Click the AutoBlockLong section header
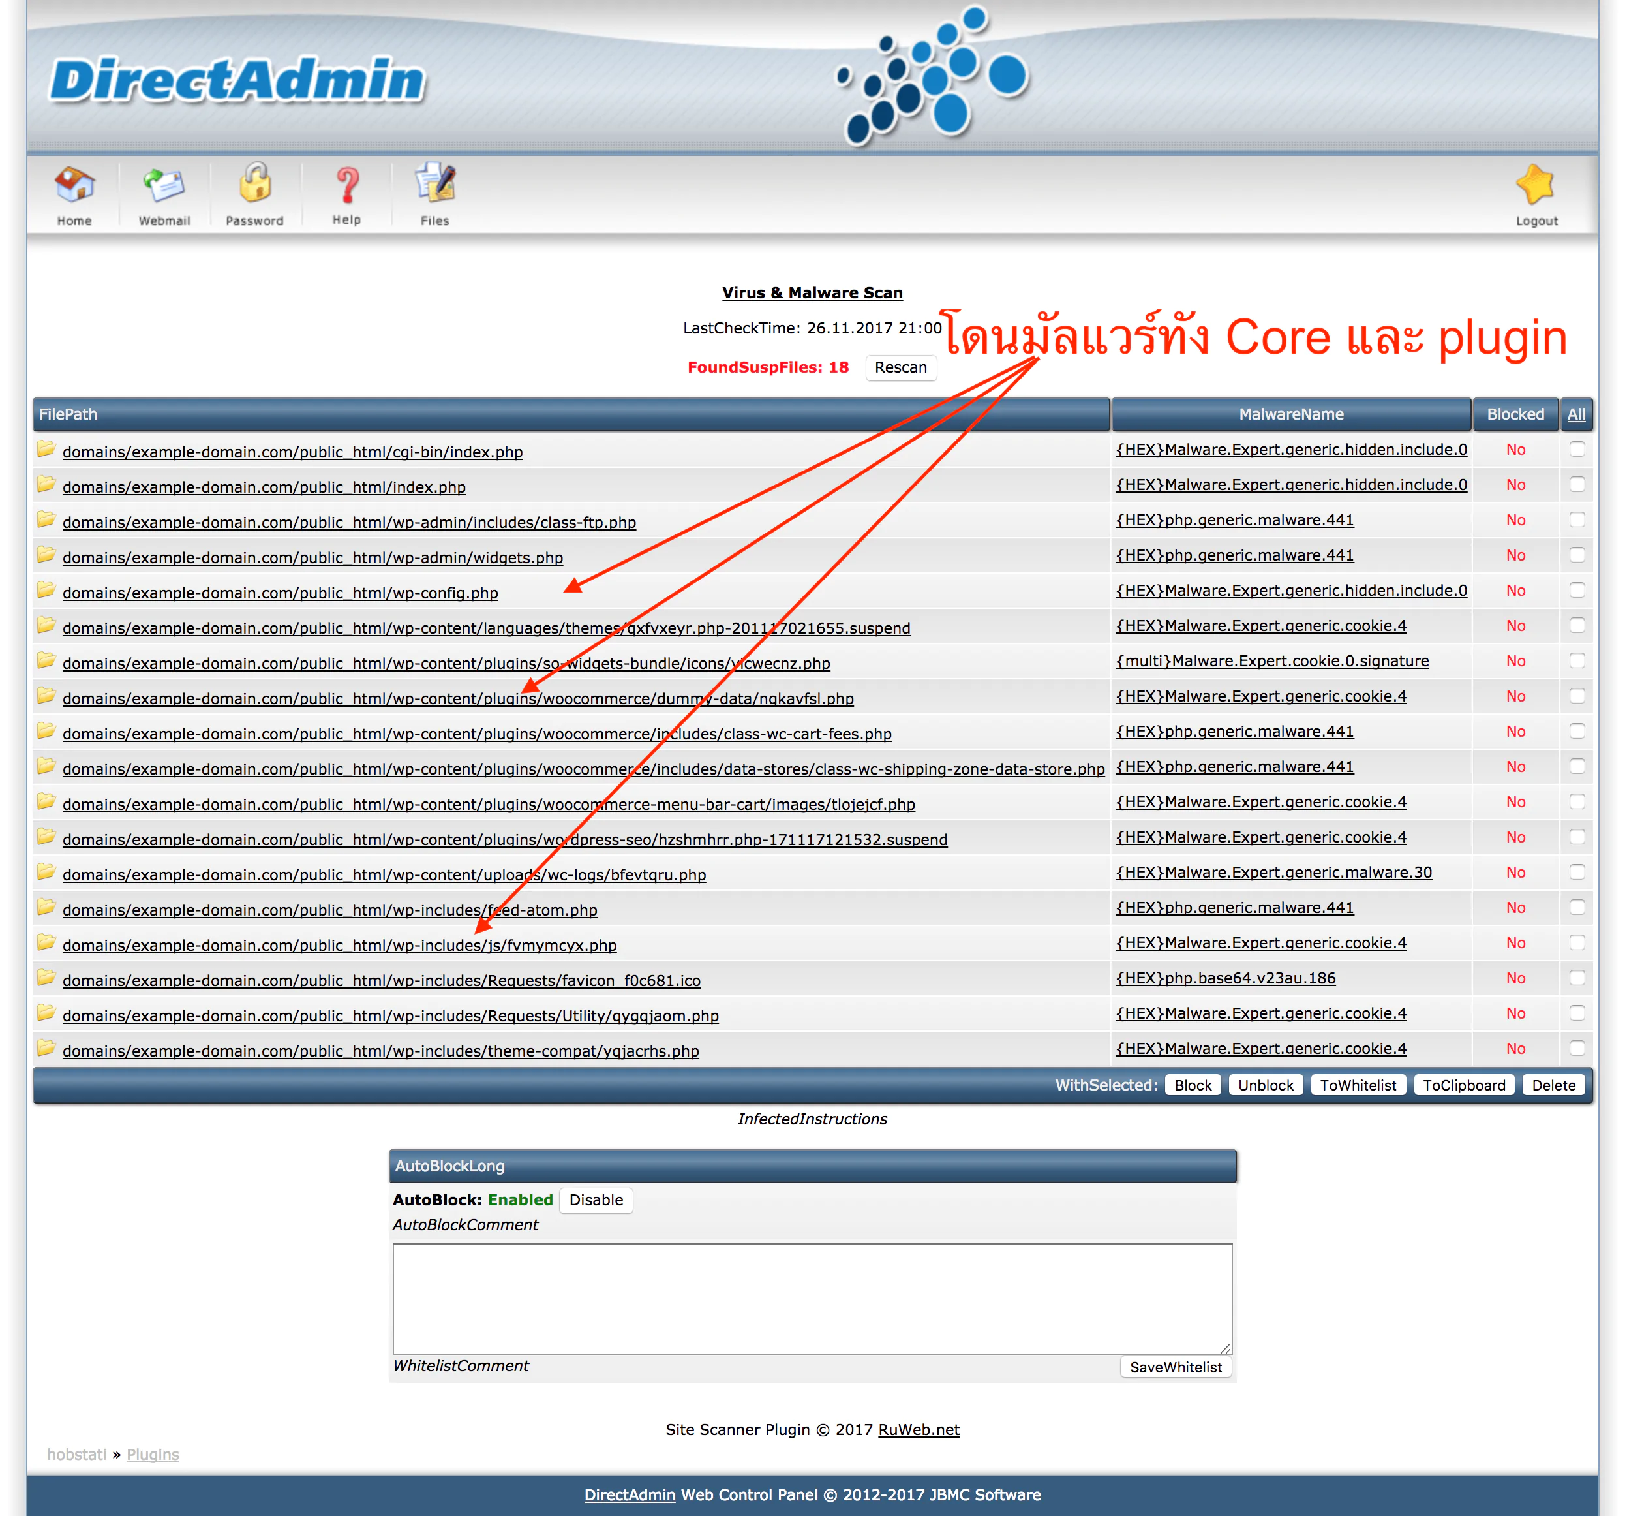 812,1166
